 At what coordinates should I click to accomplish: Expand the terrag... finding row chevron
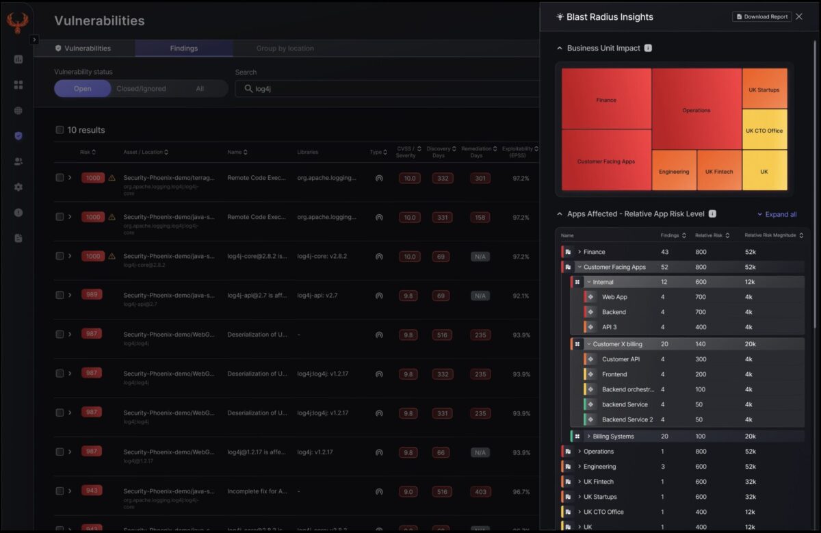[x=70, y=178]
